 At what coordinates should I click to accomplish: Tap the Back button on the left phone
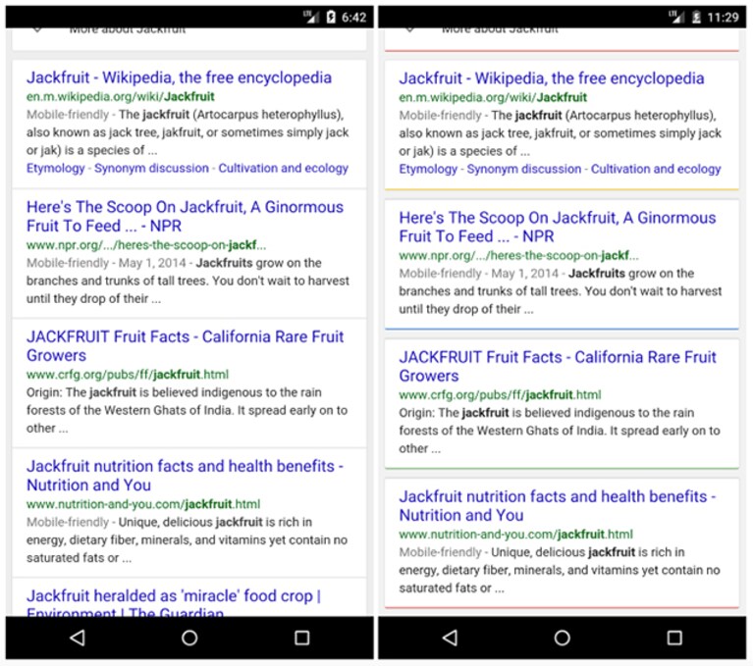(x=77, y=638)
